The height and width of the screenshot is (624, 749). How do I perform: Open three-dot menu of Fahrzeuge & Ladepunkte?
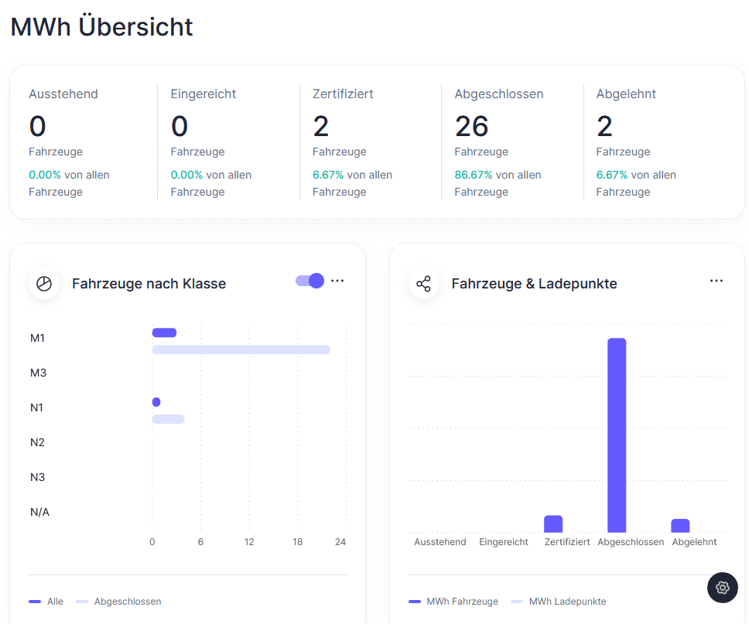(717, 281)
